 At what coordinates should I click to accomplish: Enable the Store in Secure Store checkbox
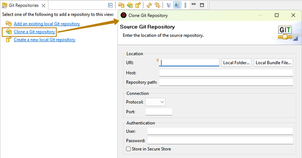coord(128,149)
